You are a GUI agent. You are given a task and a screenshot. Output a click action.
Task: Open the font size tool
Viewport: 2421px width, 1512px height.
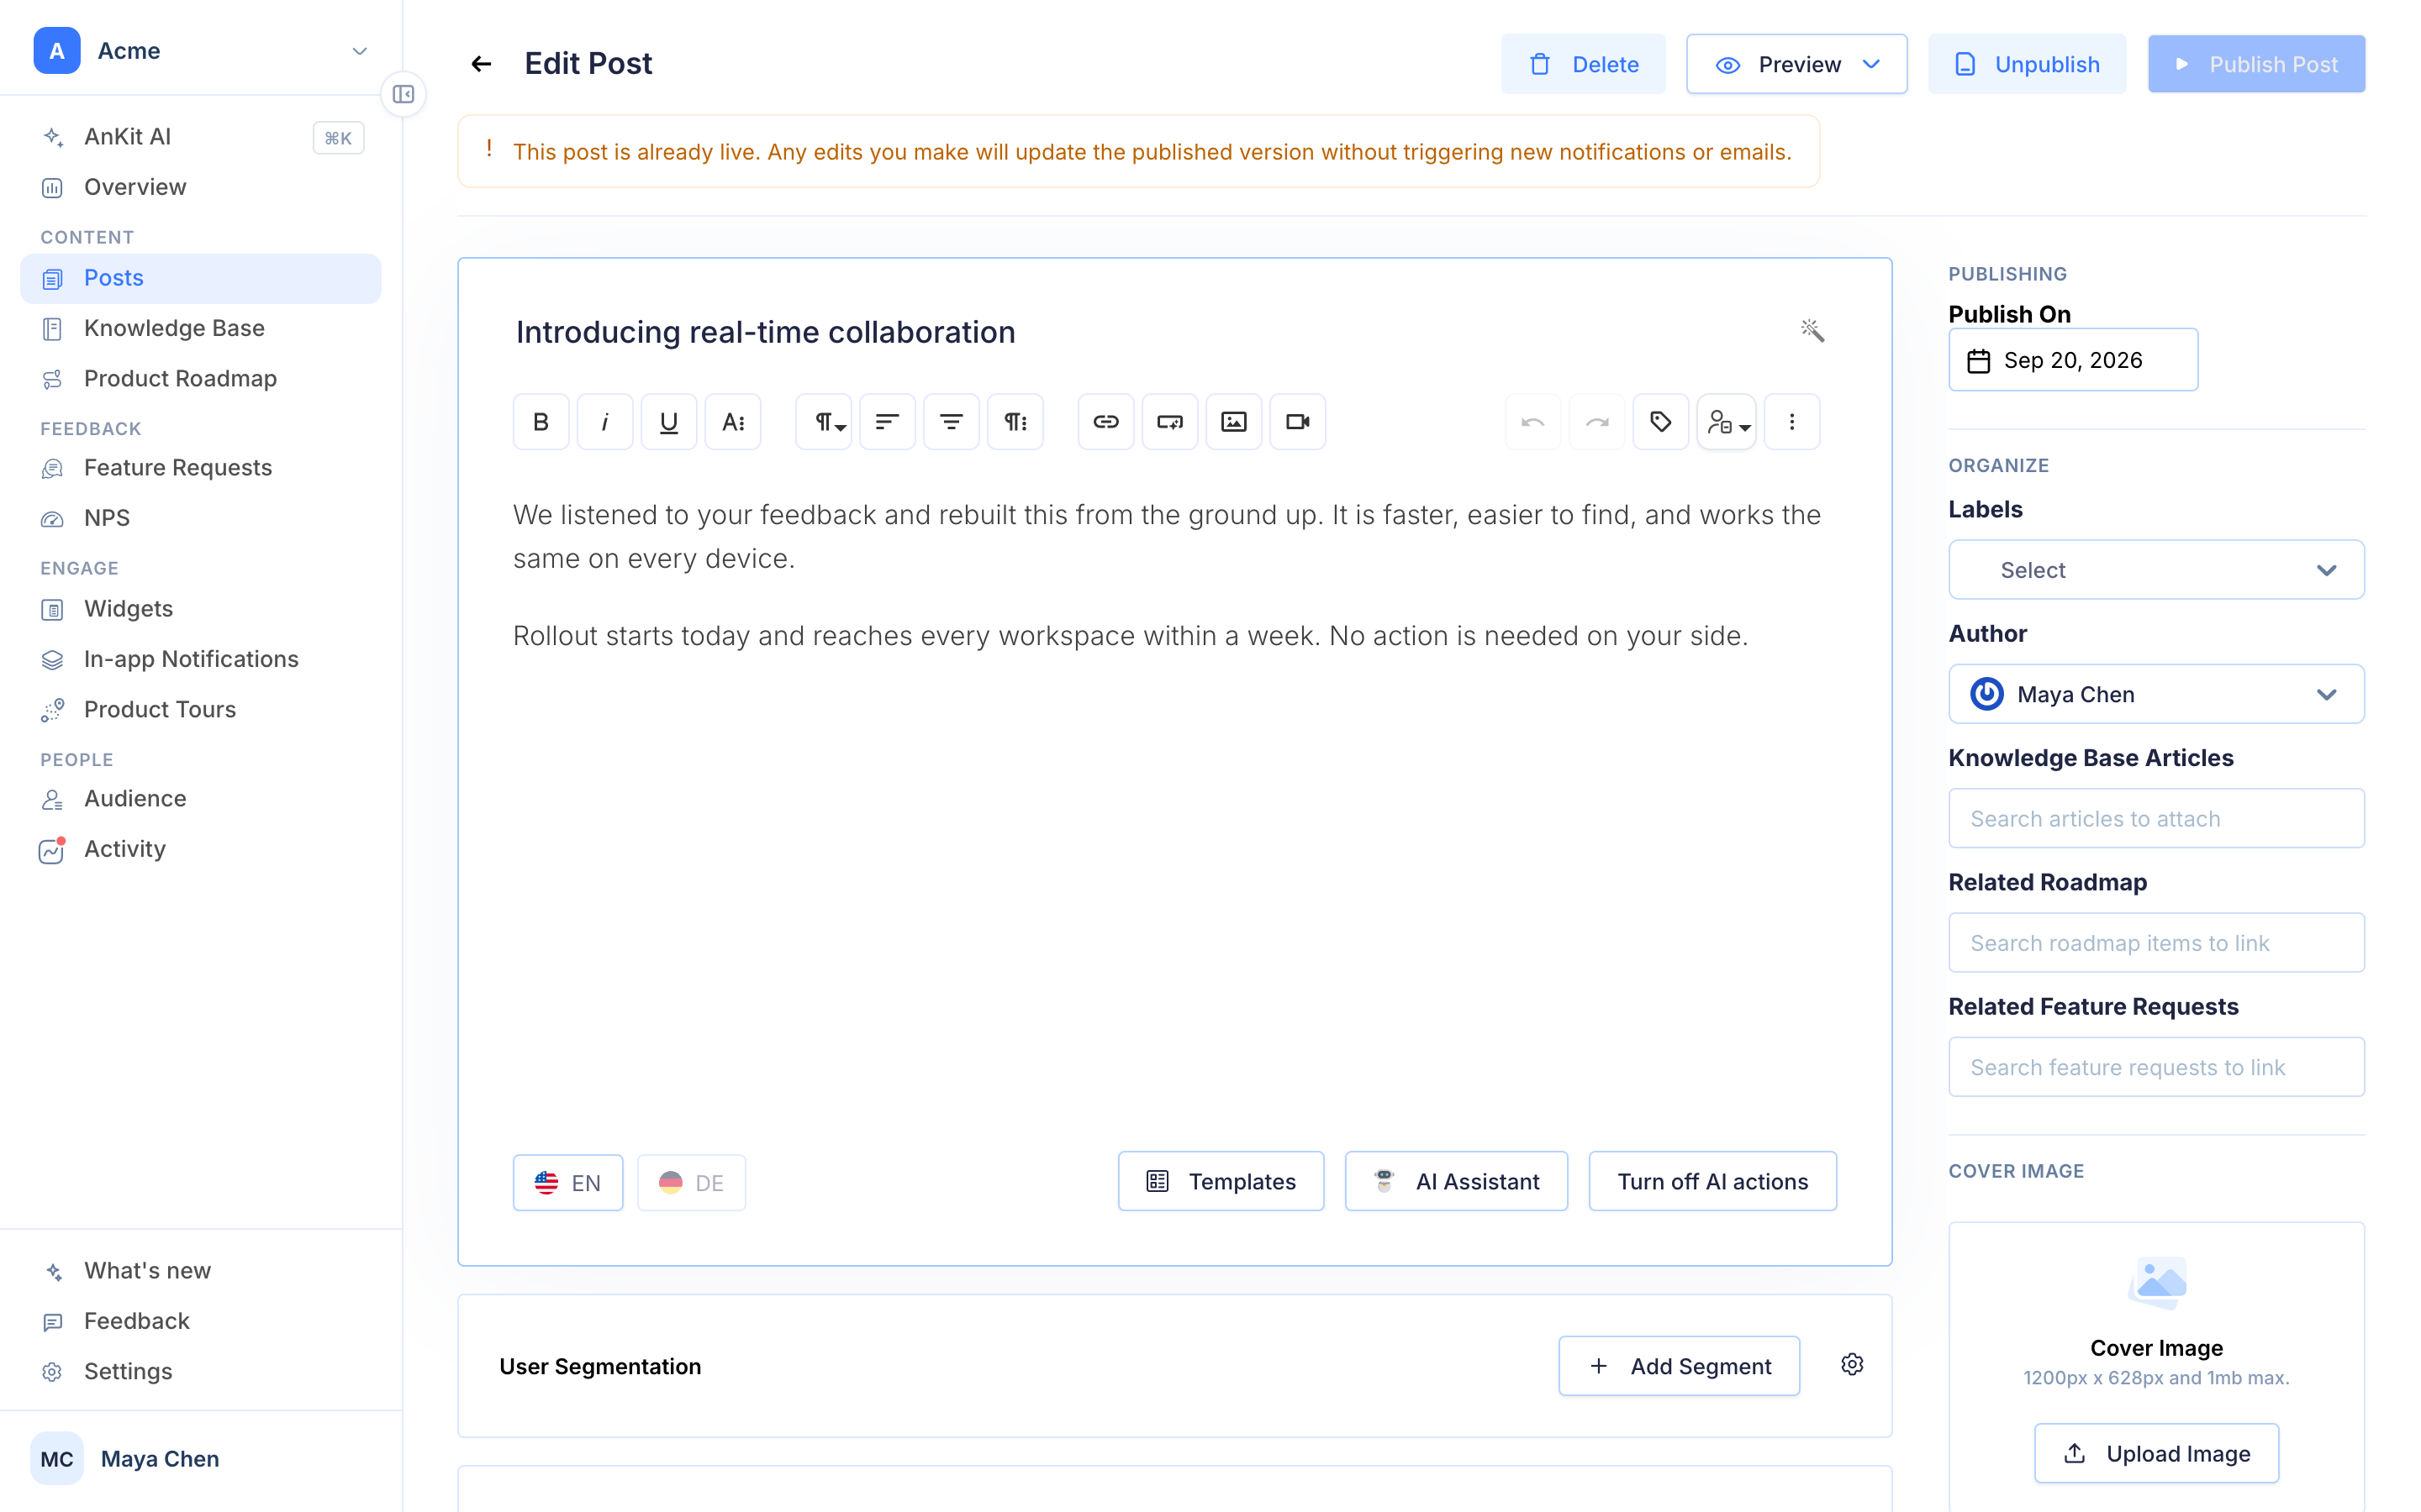pos(732,422)
